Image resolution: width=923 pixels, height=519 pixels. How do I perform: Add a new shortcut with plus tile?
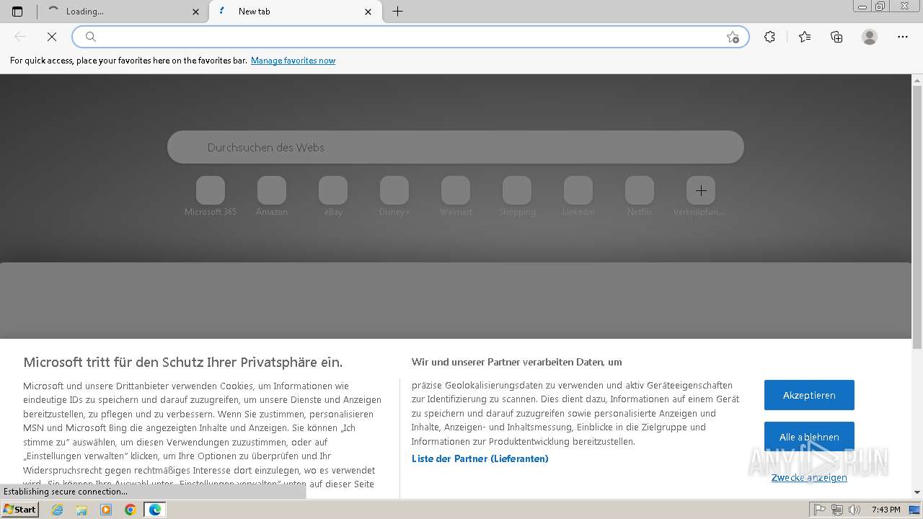[701, 190]
